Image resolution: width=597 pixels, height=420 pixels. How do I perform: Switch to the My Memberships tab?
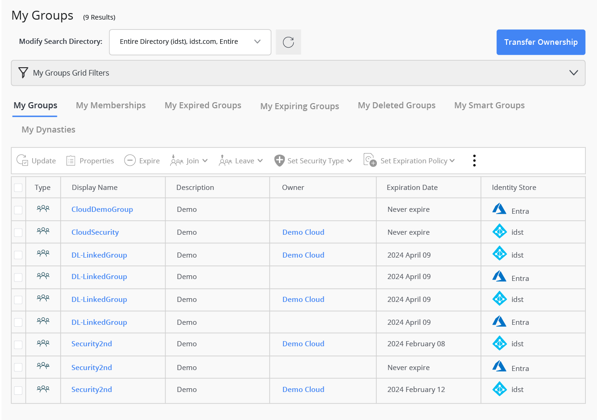point(111,105)
